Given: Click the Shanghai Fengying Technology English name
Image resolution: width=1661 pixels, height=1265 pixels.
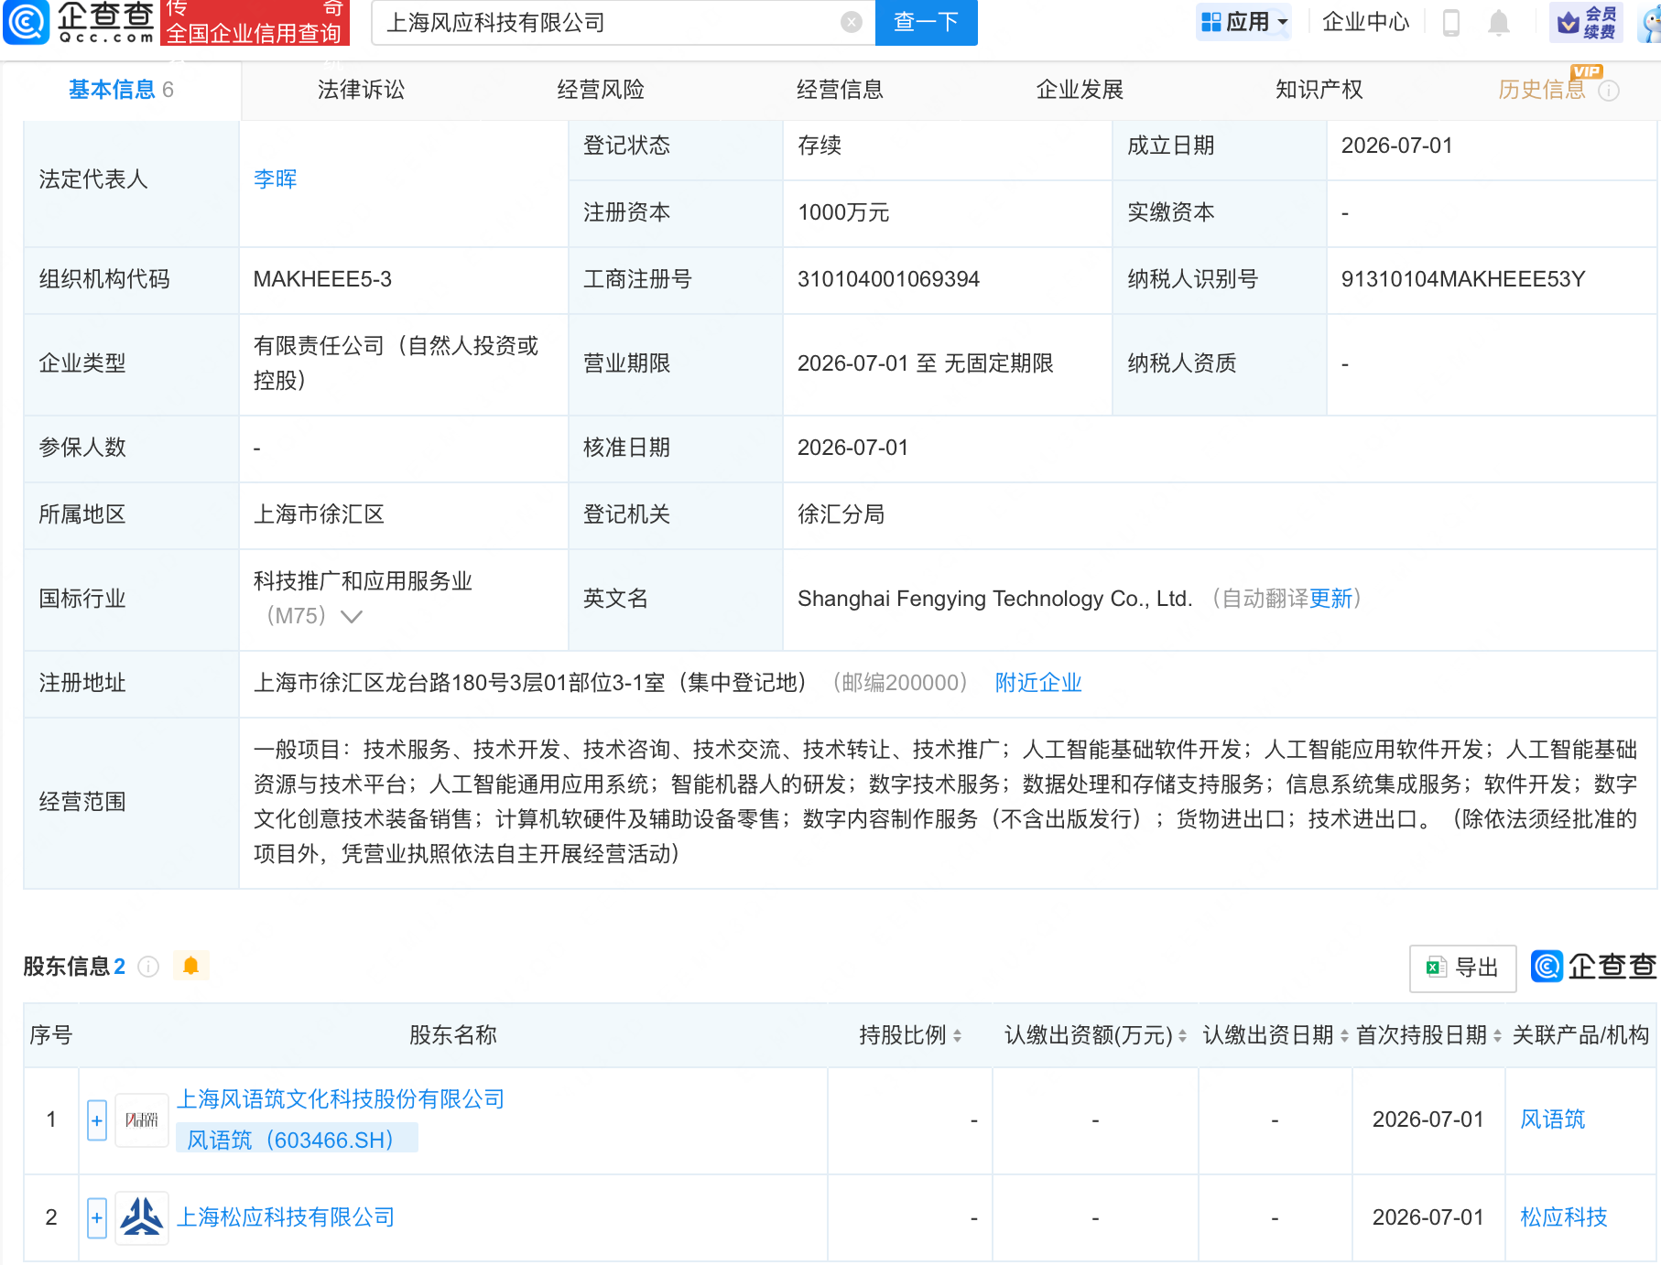Looking at the screenshot, I should point(995,599).
